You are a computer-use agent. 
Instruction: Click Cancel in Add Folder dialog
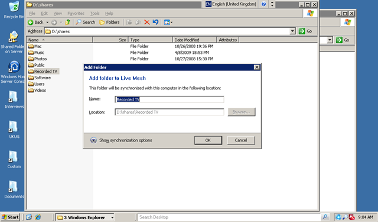[x=241, y=140]
